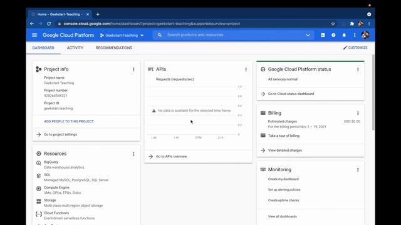Click the Chrome circle icon at the tab strip's right end
Screen dimensions: 401x225
click(x=369, y=14)
